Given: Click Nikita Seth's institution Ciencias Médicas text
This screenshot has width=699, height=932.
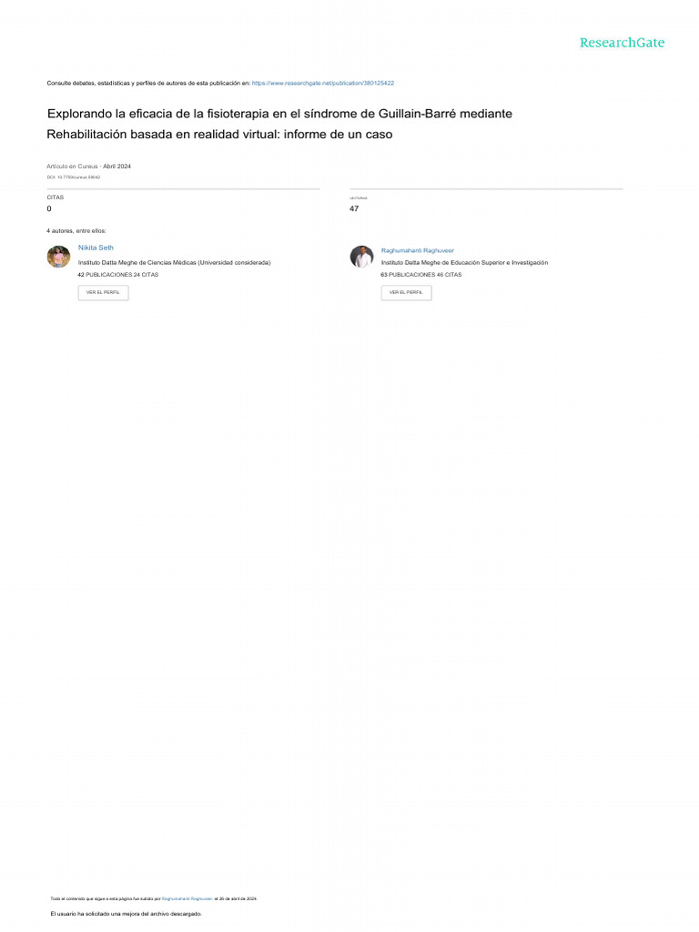Looking at the screenshot, I should click(174, 263).
